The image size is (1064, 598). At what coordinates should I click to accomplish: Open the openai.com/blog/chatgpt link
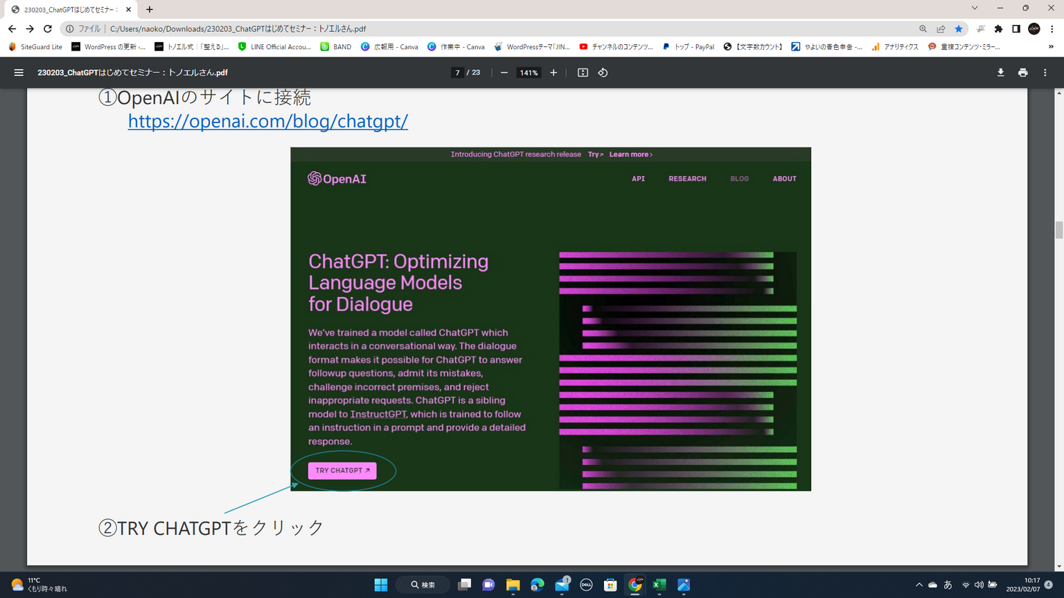(267, 121)
